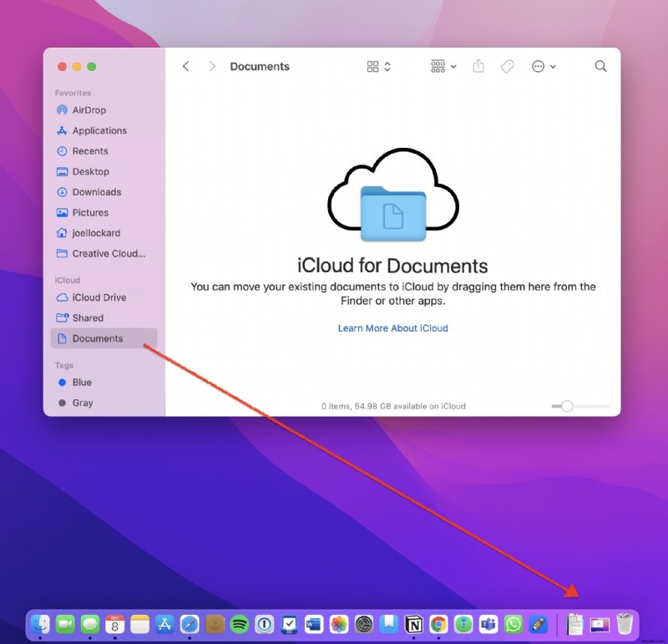Open WhatsApp from the Dock
The image size is (668, 644).
tap(513, 623)
